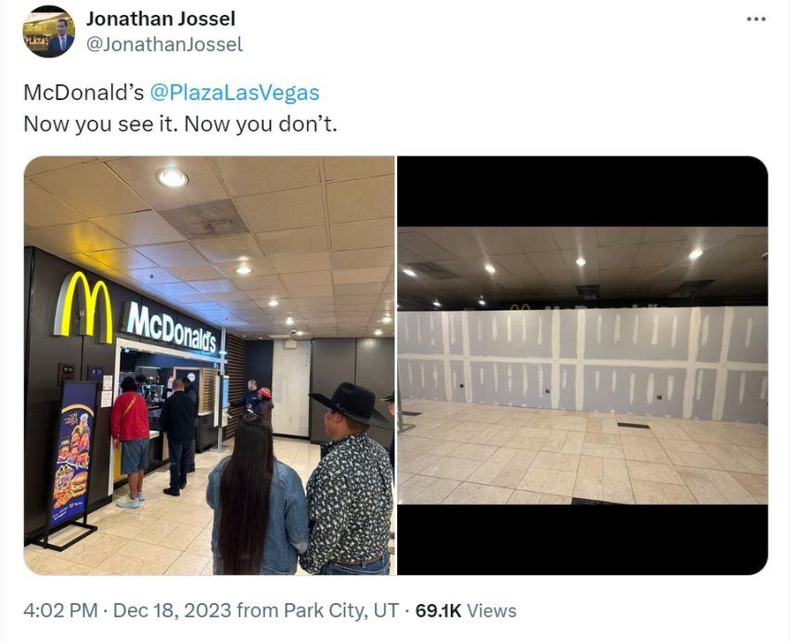Open the Dec 18, 2023 date link
This screenshot has height=642, width=796.
pos(172,610)
